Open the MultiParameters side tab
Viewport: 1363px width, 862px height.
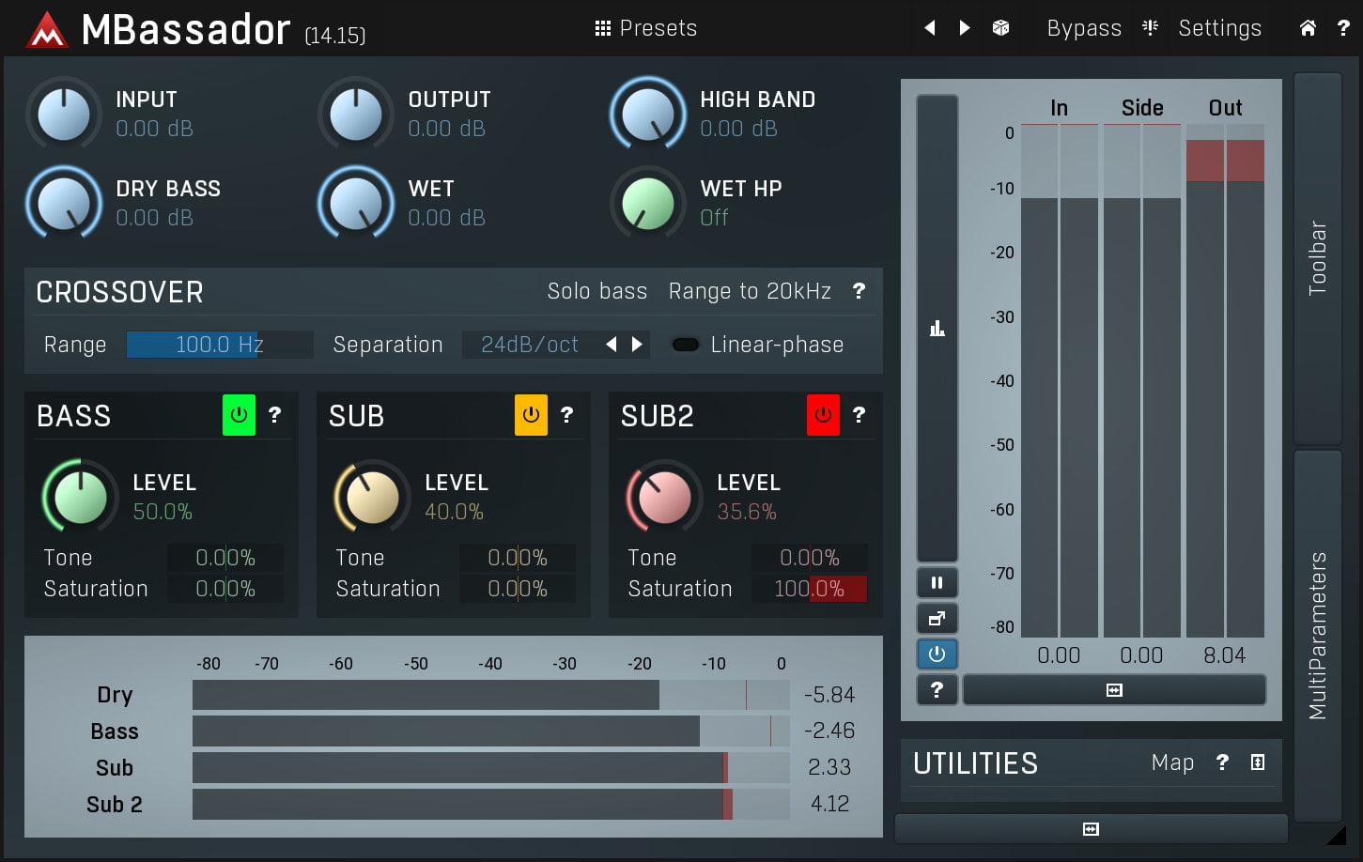1318,635
